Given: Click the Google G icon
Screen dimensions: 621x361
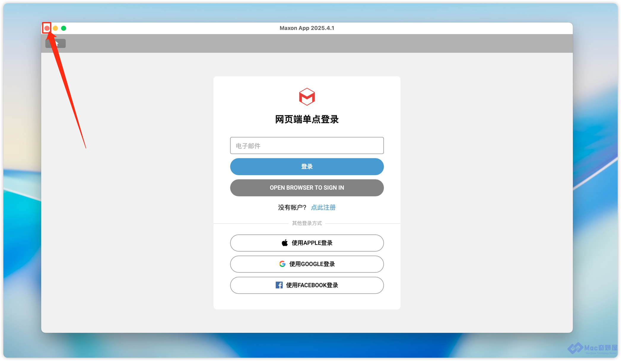Looking at the screenshot, I should [x=282, y=264].
